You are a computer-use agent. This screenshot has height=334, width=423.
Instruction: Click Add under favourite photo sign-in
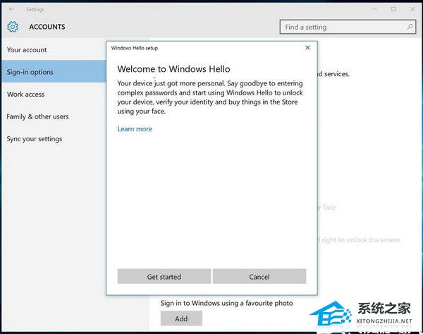(x=181, y=318)
